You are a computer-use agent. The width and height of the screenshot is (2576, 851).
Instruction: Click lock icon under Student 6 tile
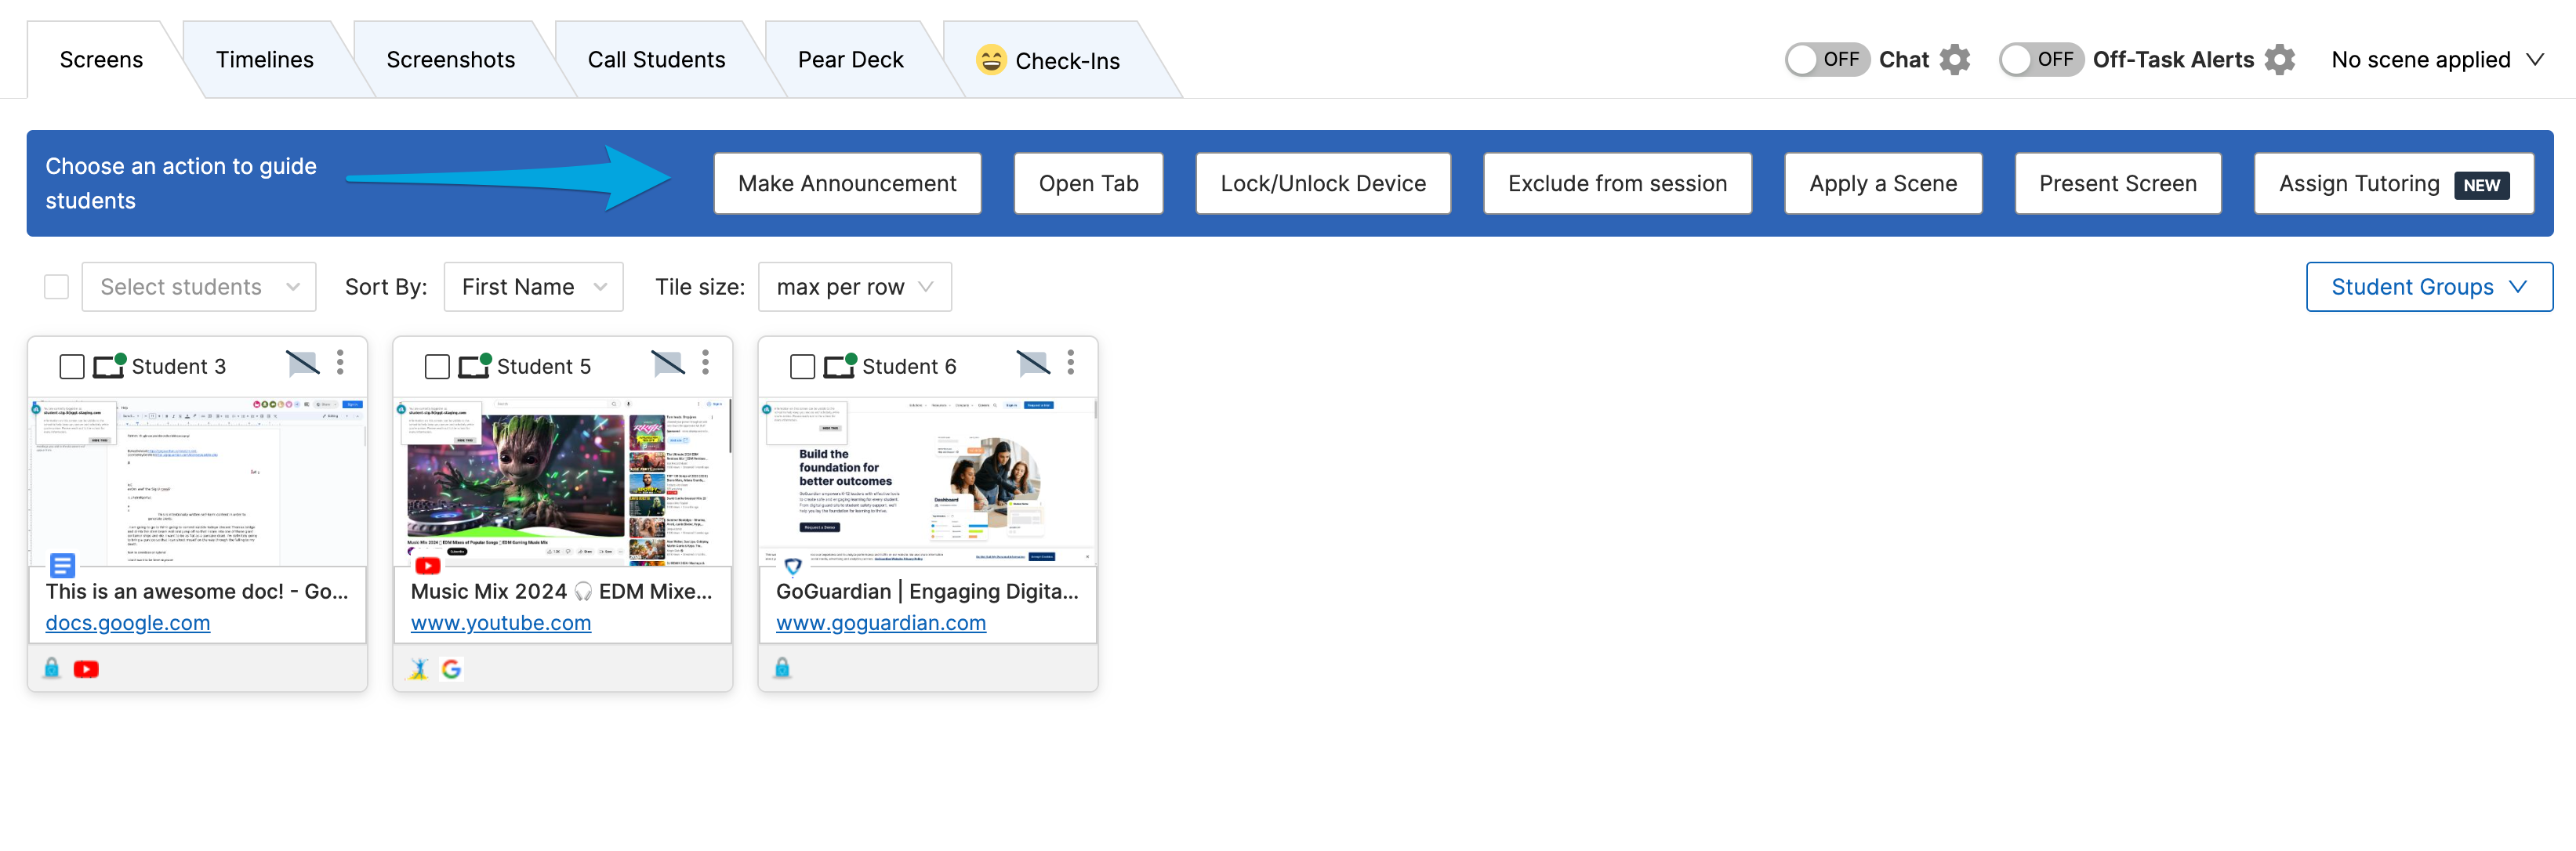(782, 668)
